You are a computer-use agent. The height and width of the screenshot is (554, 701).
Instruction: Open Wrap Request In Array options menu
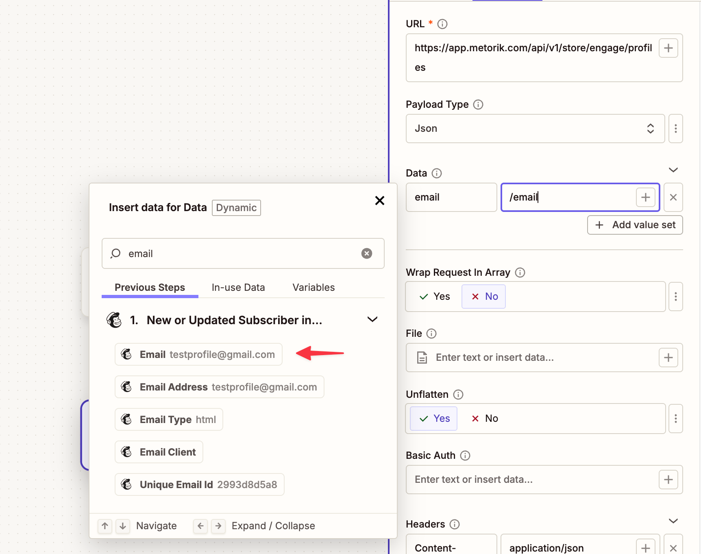point(675,297)
